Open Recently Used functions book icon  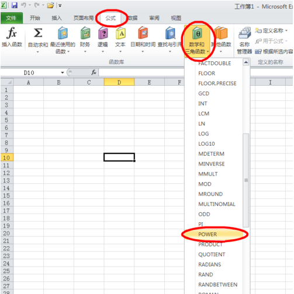click(x=63, y=33)
